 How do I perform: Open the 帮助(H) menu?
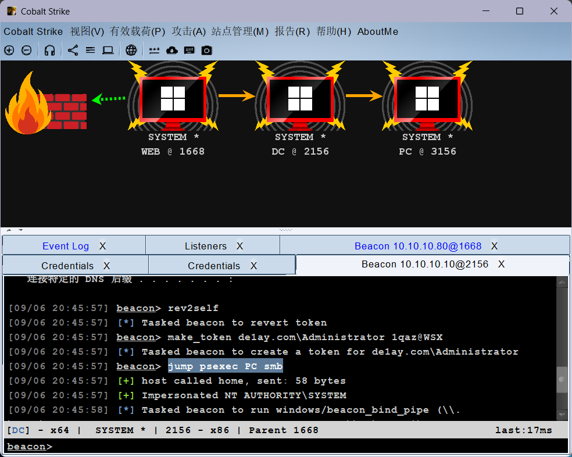click(x=334, y=32)
